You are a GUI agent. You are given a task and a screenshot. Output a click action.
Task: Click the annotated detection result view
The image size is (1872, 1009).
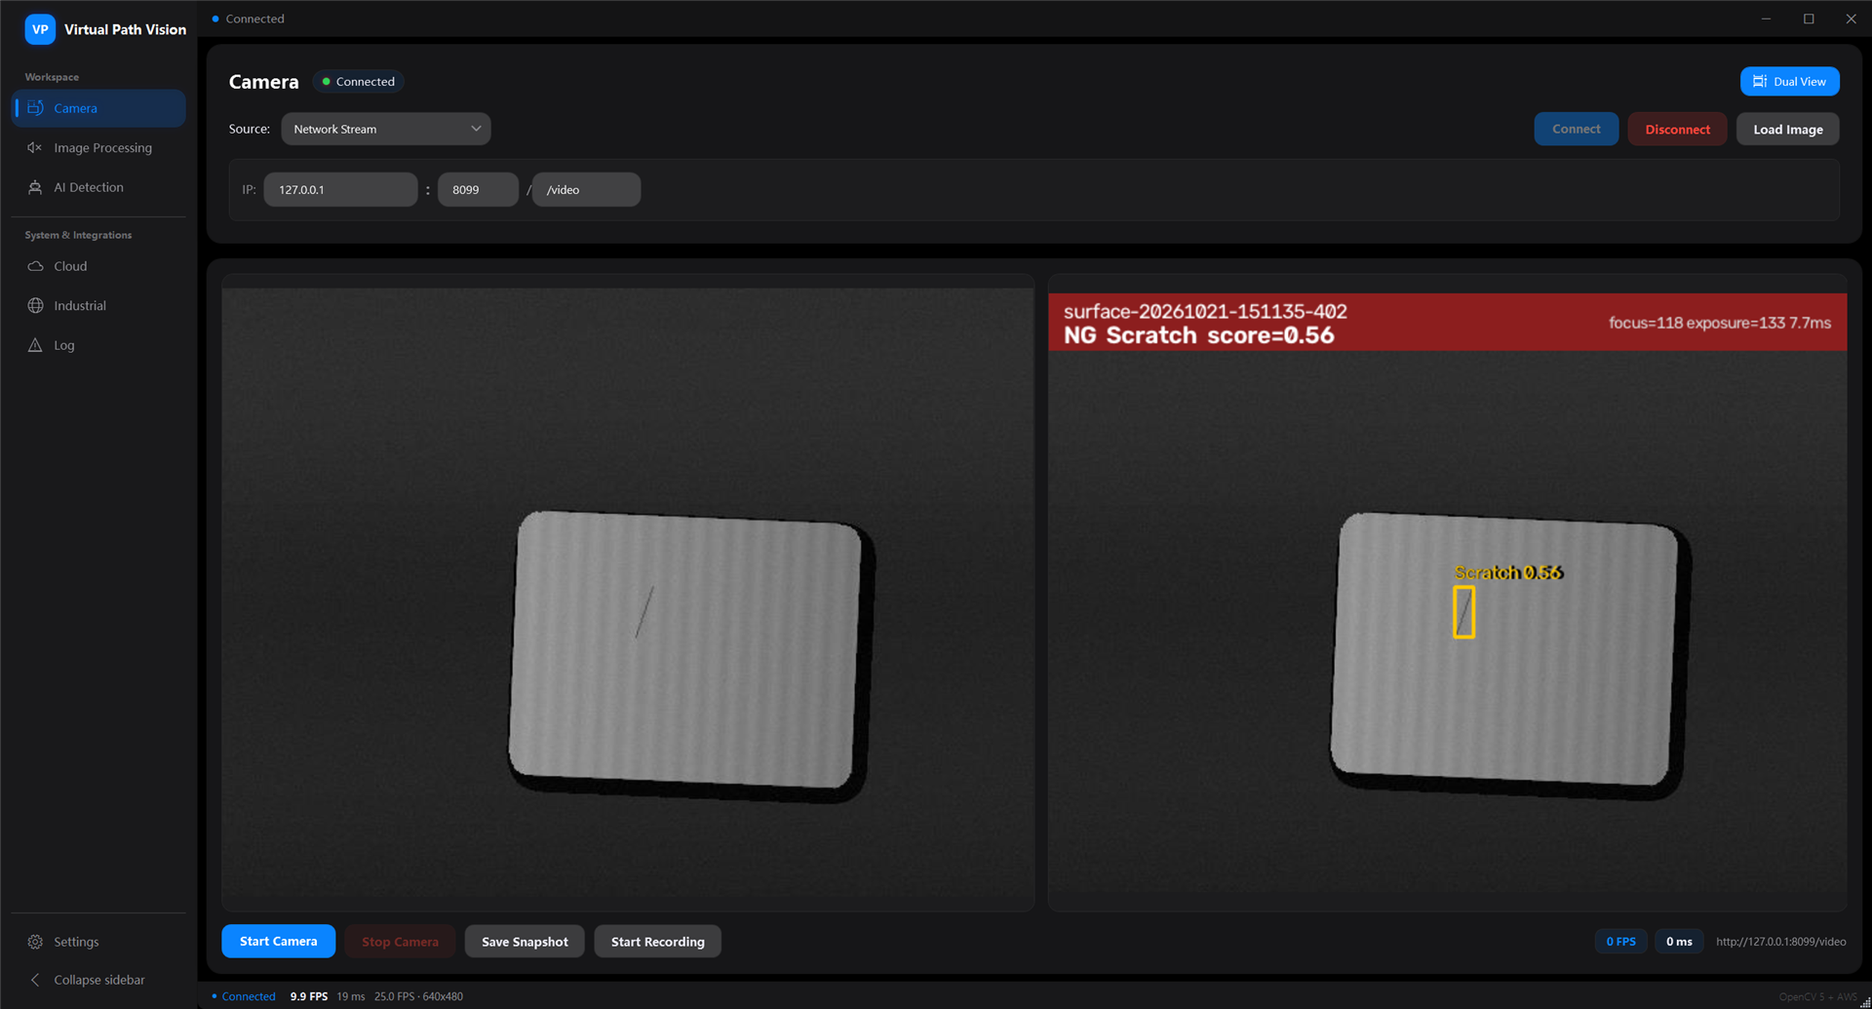tap(1447, 592)
